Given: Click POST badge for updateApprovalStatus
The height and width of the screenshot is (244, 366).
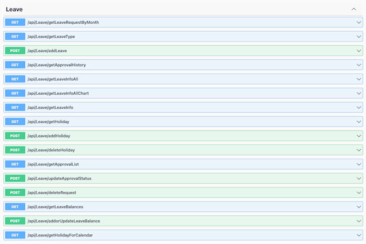Looking at the screenshot, I should 15,178.
